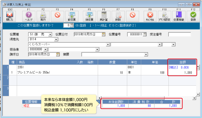Expand the 摘要 dropdown

tap(146, 55)
